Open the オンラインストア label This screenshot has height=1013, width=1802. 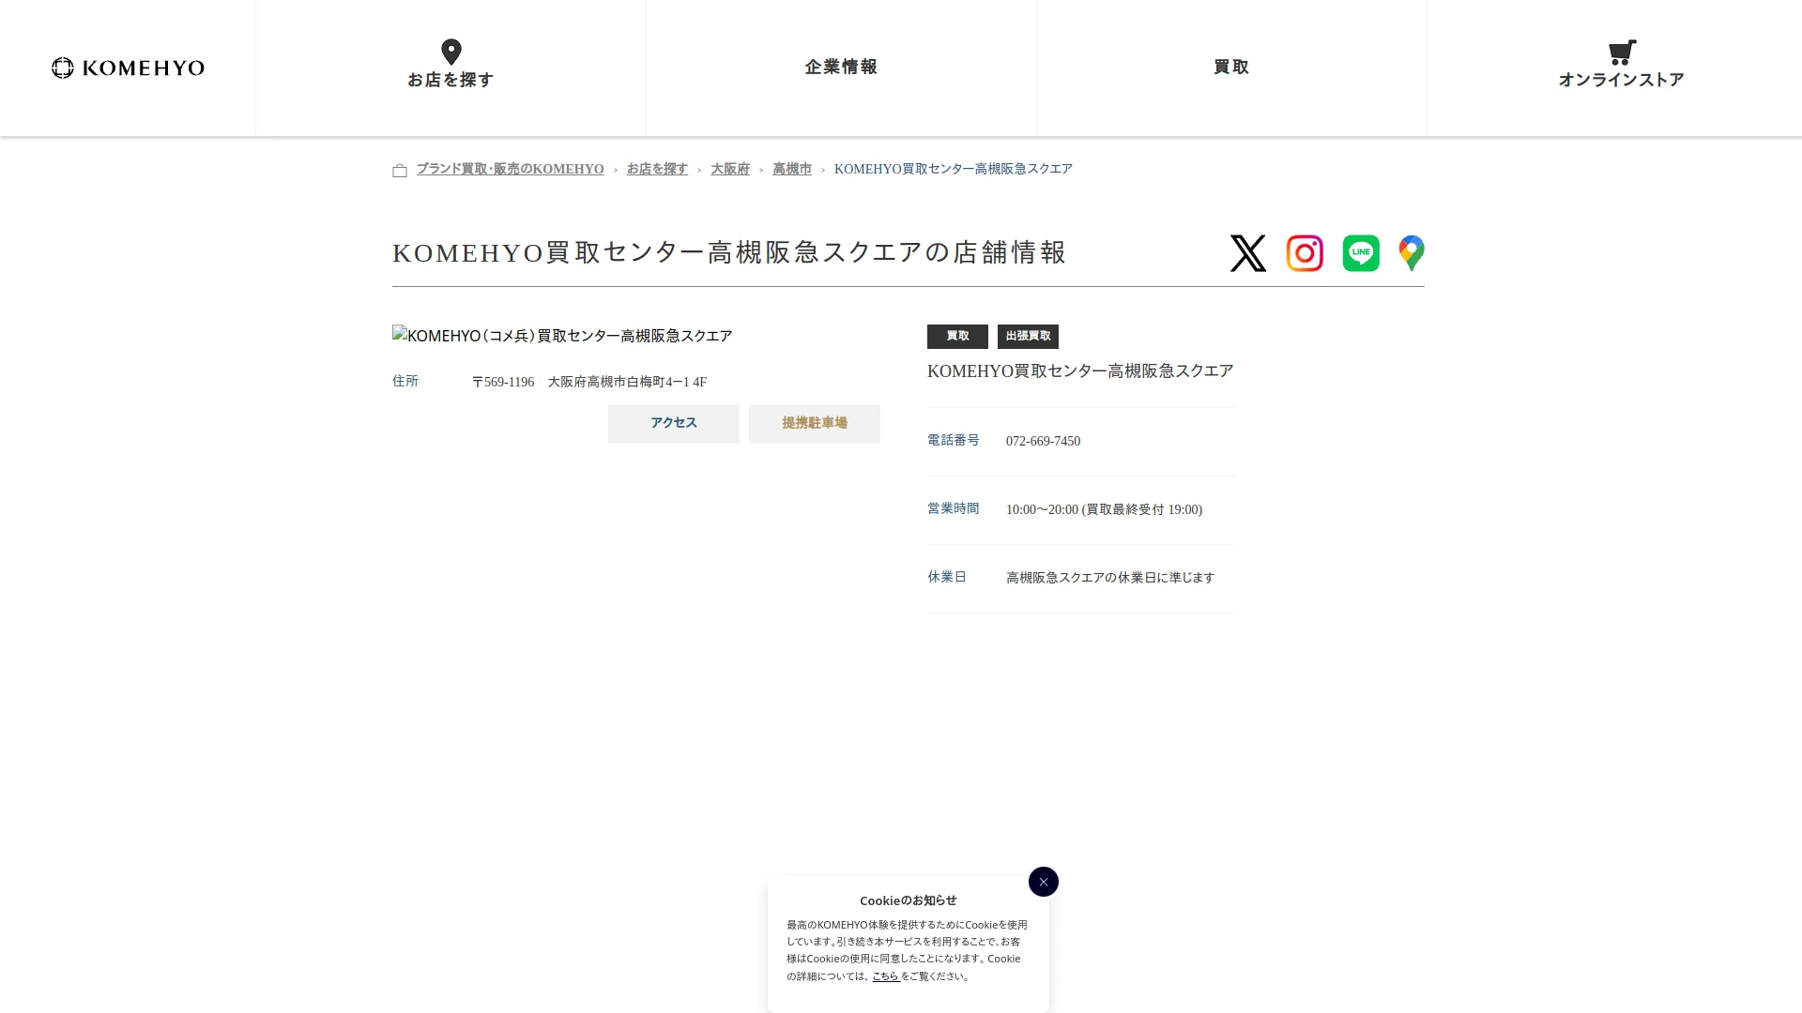coord(1621,81)
